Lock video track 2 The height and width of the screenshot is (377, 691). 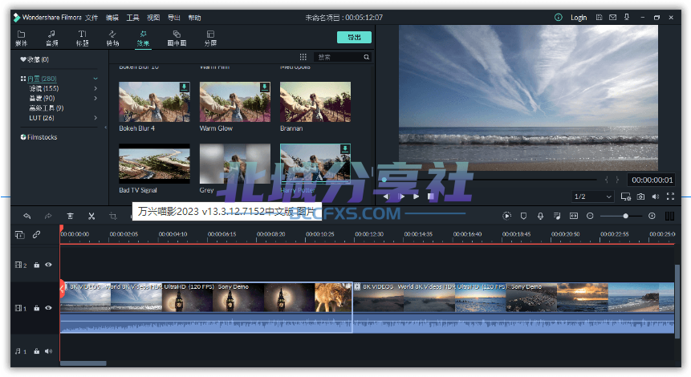click(x=37, y=265)
